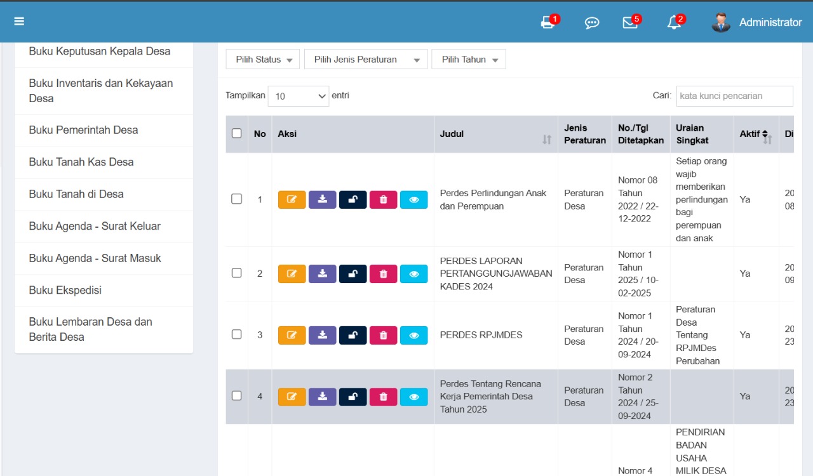This screenshot has height=476, width=813.
Task: View Perdes Perlindungan Anak details via eye icon
Action: (413, 200)
